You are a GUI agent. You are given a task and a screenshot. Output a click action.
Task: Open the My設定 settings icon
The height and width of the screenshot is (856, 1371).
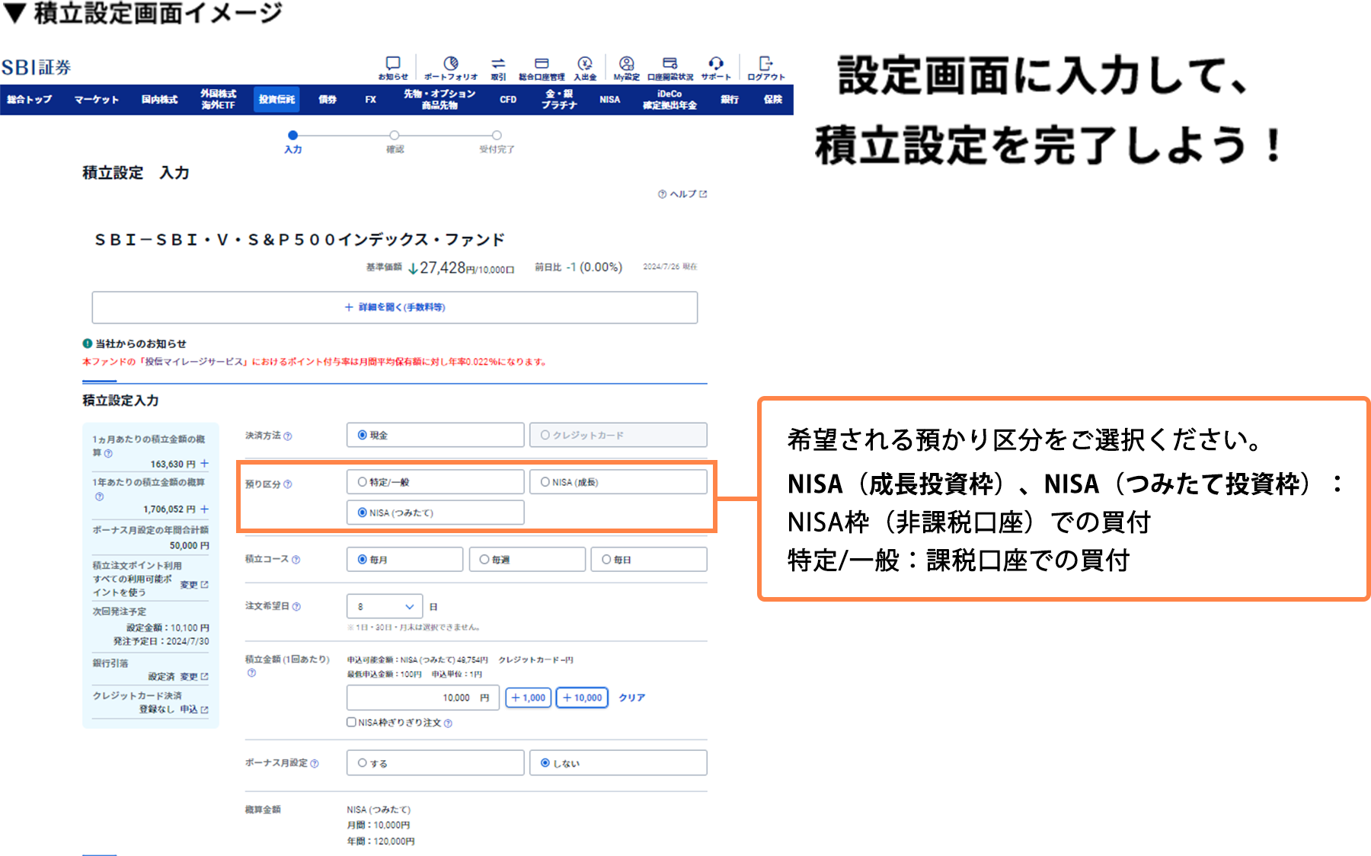626,67
